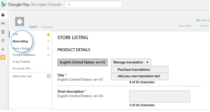The width and height of the screenshot is (210, 112).
Task: Open All applications Android icon in sidebar
Action: pyautogui.click(x=3, y=15)
